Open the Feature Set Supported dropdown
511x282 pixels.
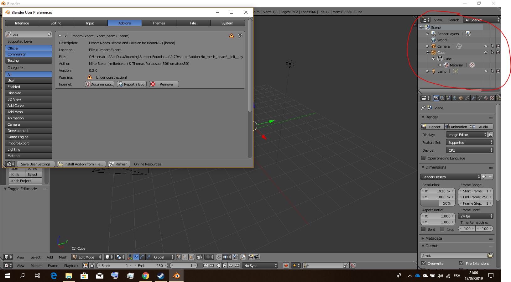click(x=470, y=142)
